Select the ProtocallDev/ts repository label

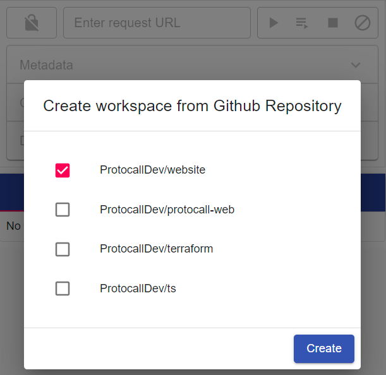[x=138, y=289]
